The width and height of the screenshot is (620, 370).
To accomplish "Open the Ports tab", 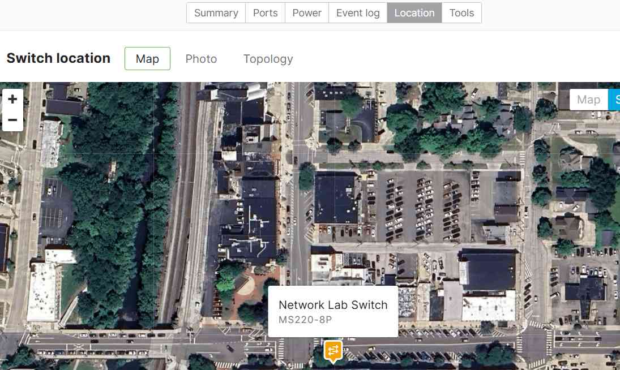I will 265,13.
